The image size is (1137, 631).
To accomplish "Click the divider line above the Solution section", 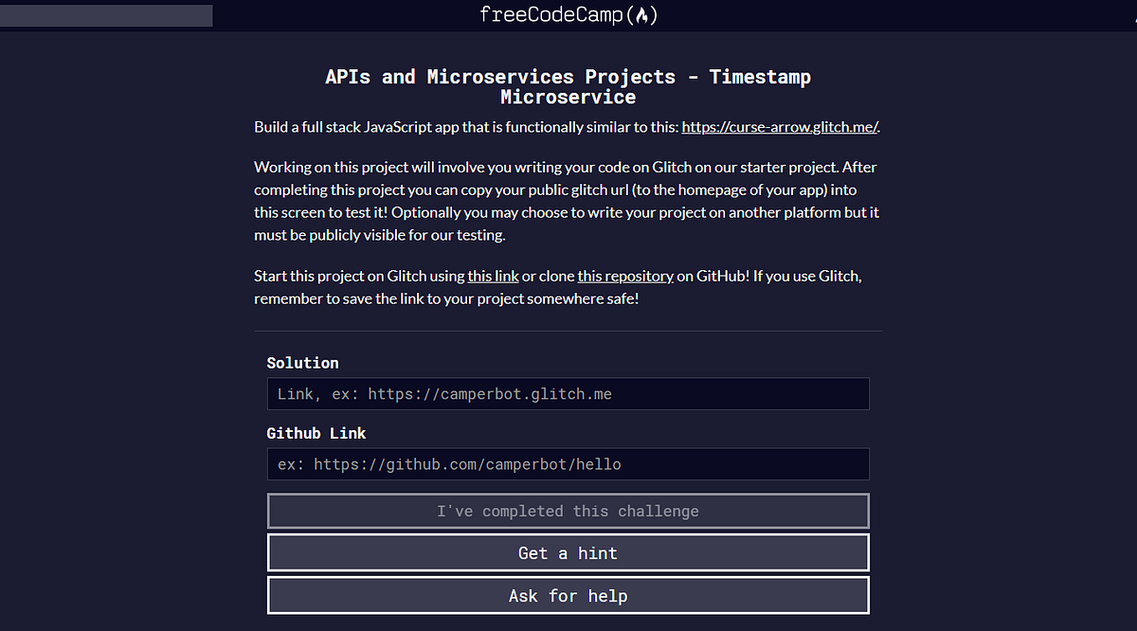I will click(x=568, y=330).
